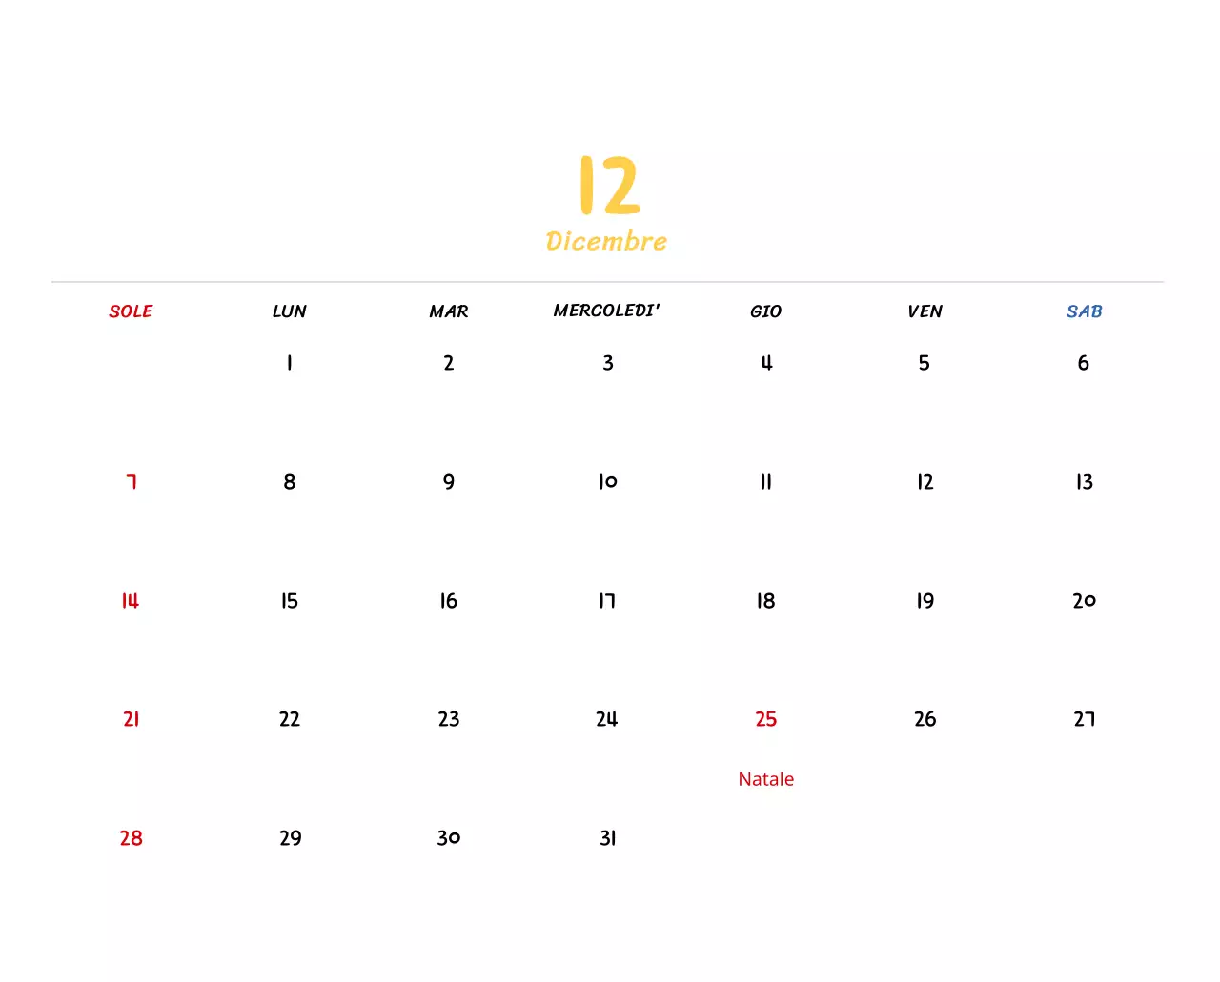Screen dimensions: 1220x982
Task: Select December 21 shown in red
Action: click(131, 719)
